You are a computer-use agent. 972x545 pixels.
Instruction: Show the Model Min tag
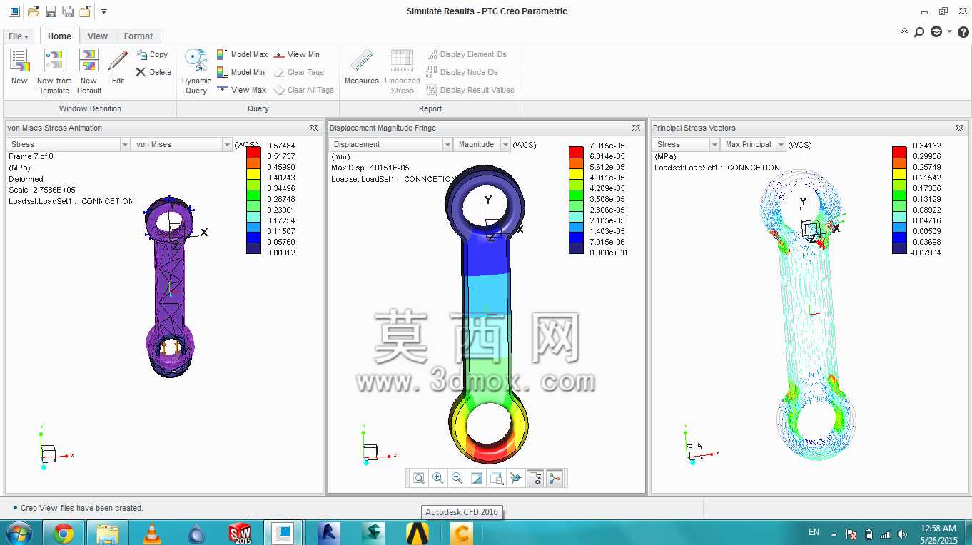point(241,72)
